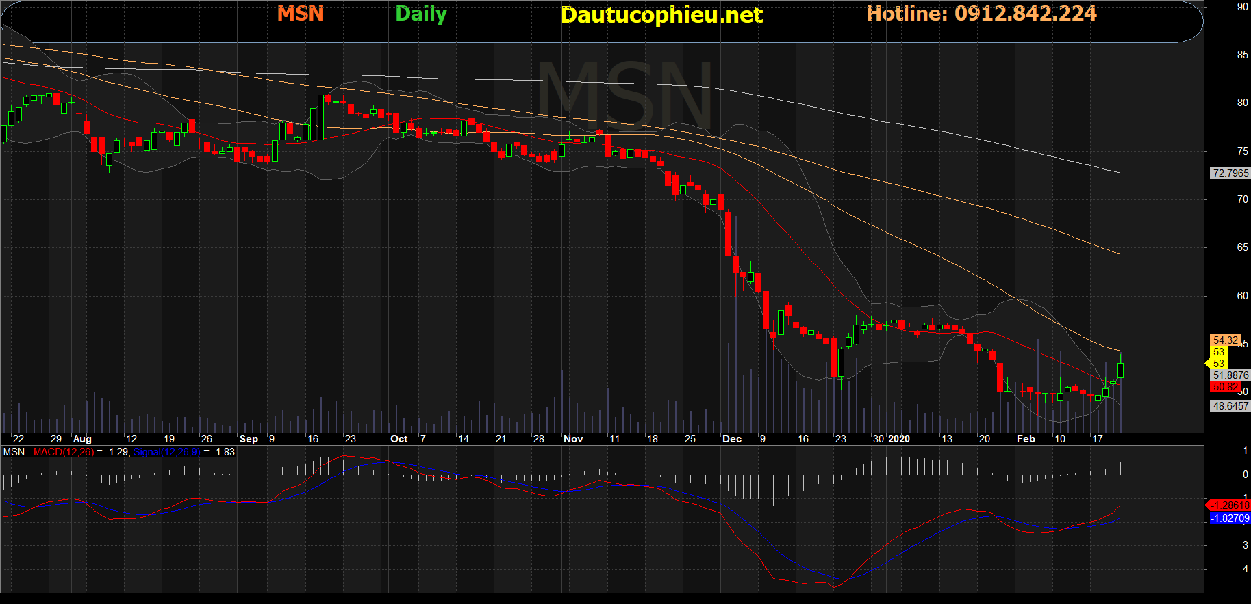The width and height of the screenshot is (1251, 604).
Task: Click the 48.6457 price axis label
Action: pos(1230,406)
